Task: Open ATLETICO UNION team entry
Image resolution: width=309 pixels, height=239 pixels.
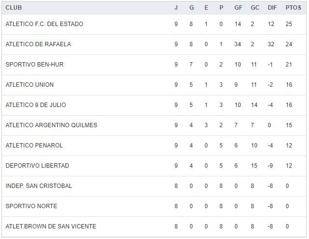Action: coord(29,85)
